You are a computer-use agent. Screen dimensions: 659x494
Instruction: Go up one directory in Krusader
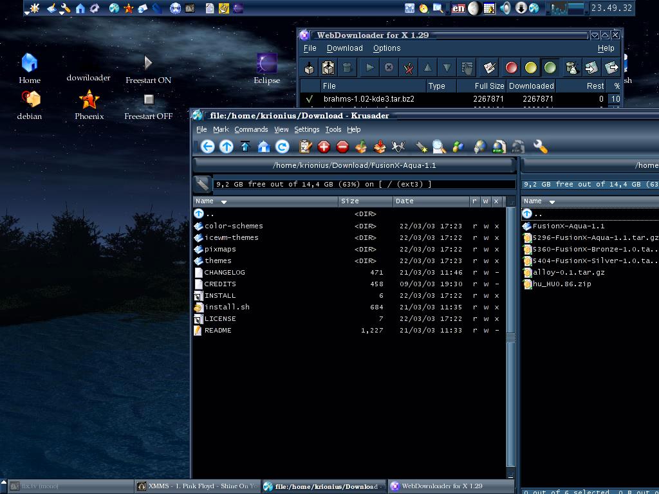(226, 147)
